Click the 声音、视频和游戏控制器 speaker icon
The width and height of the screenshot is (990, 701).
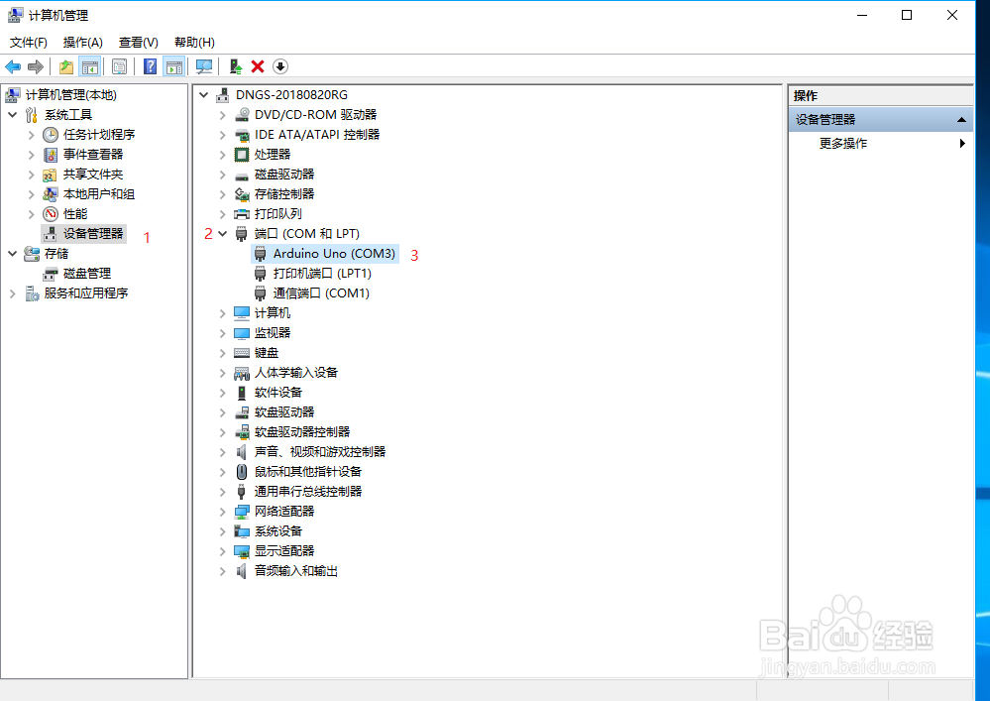pyautogui.click(x=242, y=452)
